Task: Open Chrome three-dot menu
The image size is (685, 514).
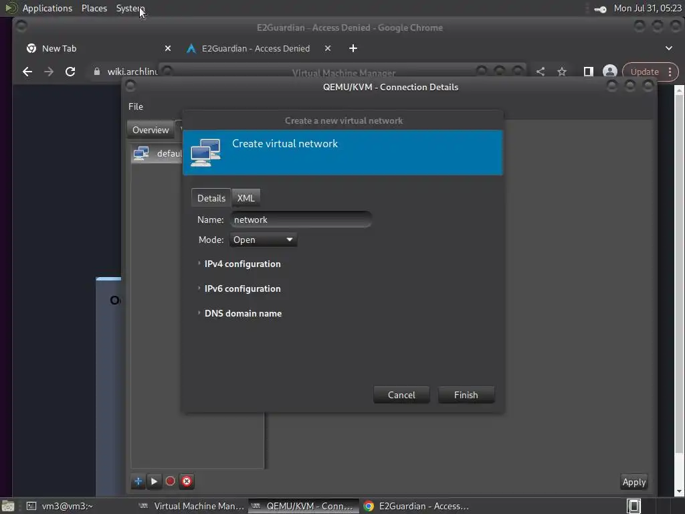Action: click(x=670, y=72)
